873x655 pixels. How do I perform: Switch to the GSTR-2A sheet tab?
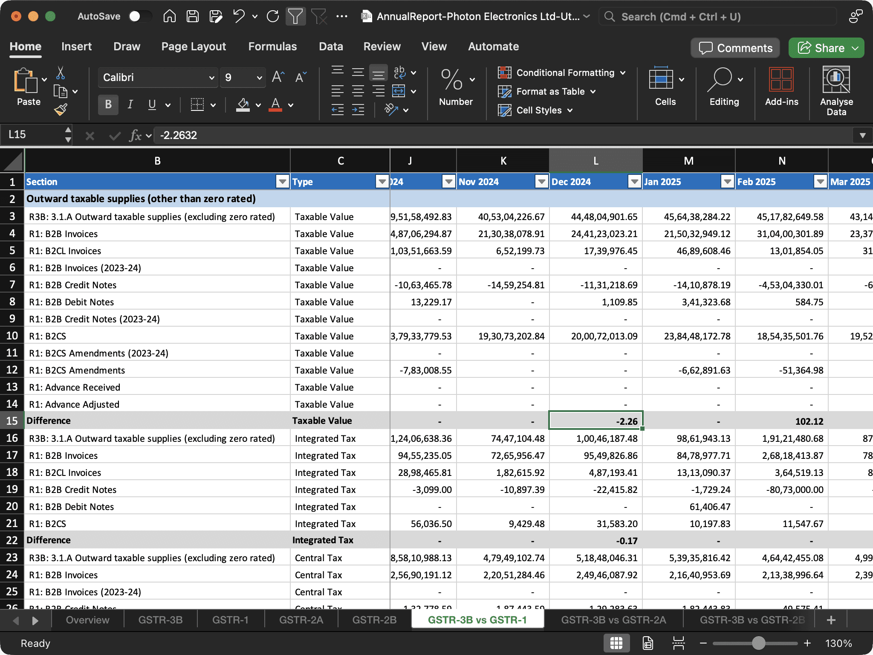[301, 620]
